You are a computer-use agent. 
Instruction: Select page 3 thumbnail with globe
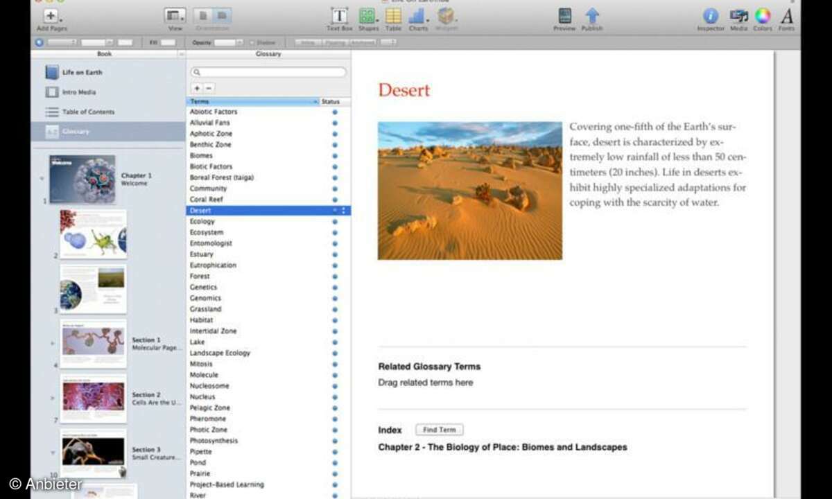tap(93, 289)
